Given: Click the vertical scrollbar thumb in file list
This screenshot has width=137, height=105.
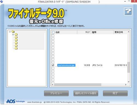Looking at the screenshot, I should coord(129,67).
